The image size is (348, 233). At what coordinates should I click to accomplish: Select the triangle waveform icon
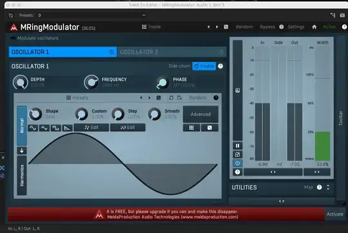point(44,128)
